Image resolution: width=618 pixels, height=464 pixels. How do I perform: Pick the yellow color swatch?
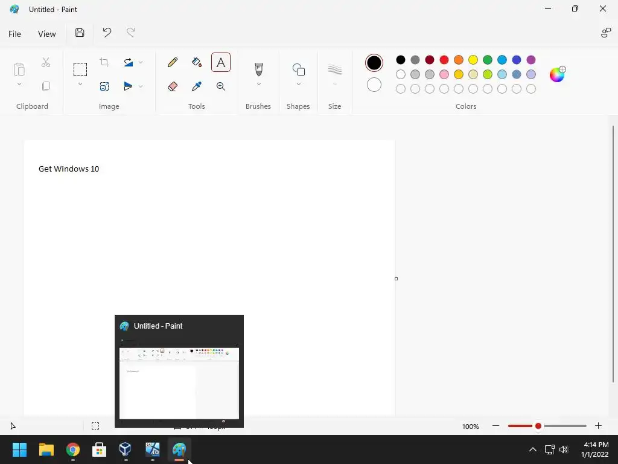tap(473, 60)
